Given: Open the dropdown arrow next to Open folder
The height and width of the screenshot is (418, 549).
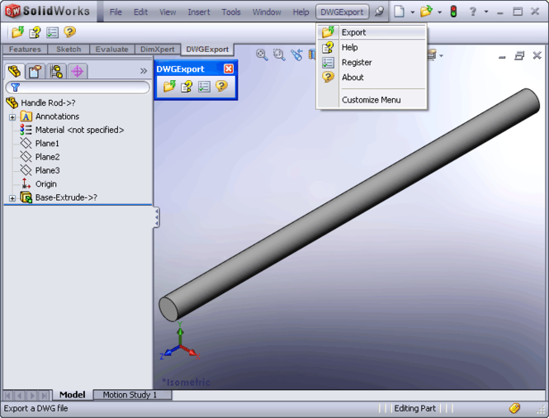Looking at the screenshot, I should click(440, 12).
